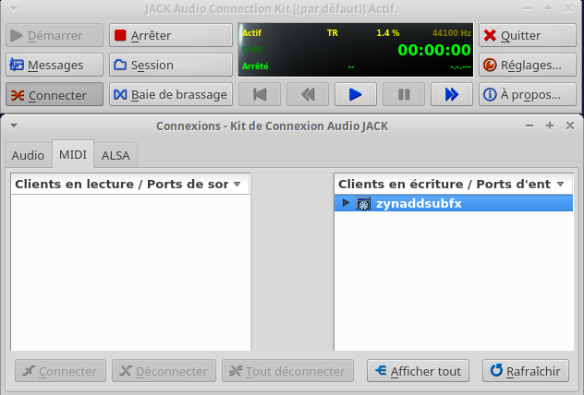Maximize the Connexions window
The image size is (584, 395).
[550, 126]
